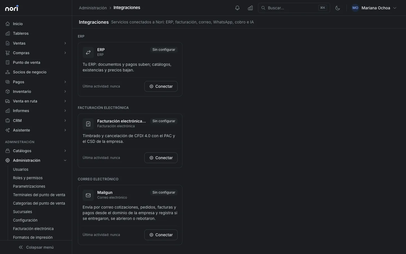Connect the ERP integration
The image size is (406, 254).
(x=161, y=86)
